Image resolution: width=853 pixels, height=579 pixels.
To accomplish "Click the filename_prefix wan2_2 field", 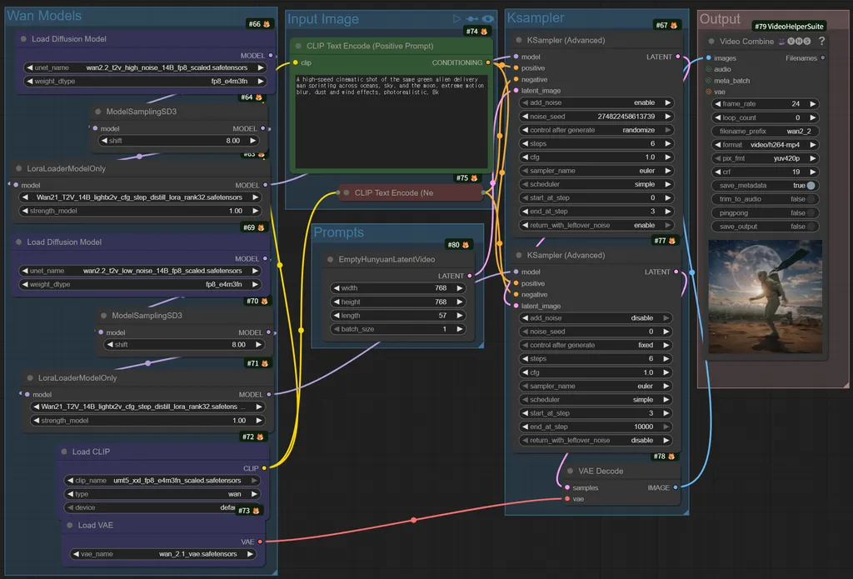I will click(766, 131).
